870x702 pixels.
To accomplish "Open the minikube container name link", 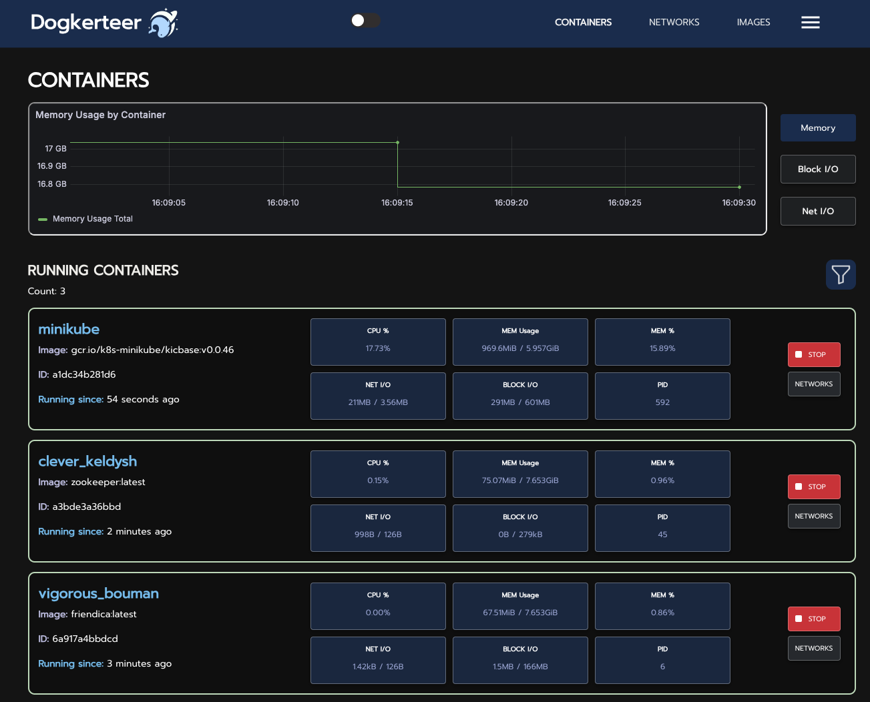I will pos(69,329).
